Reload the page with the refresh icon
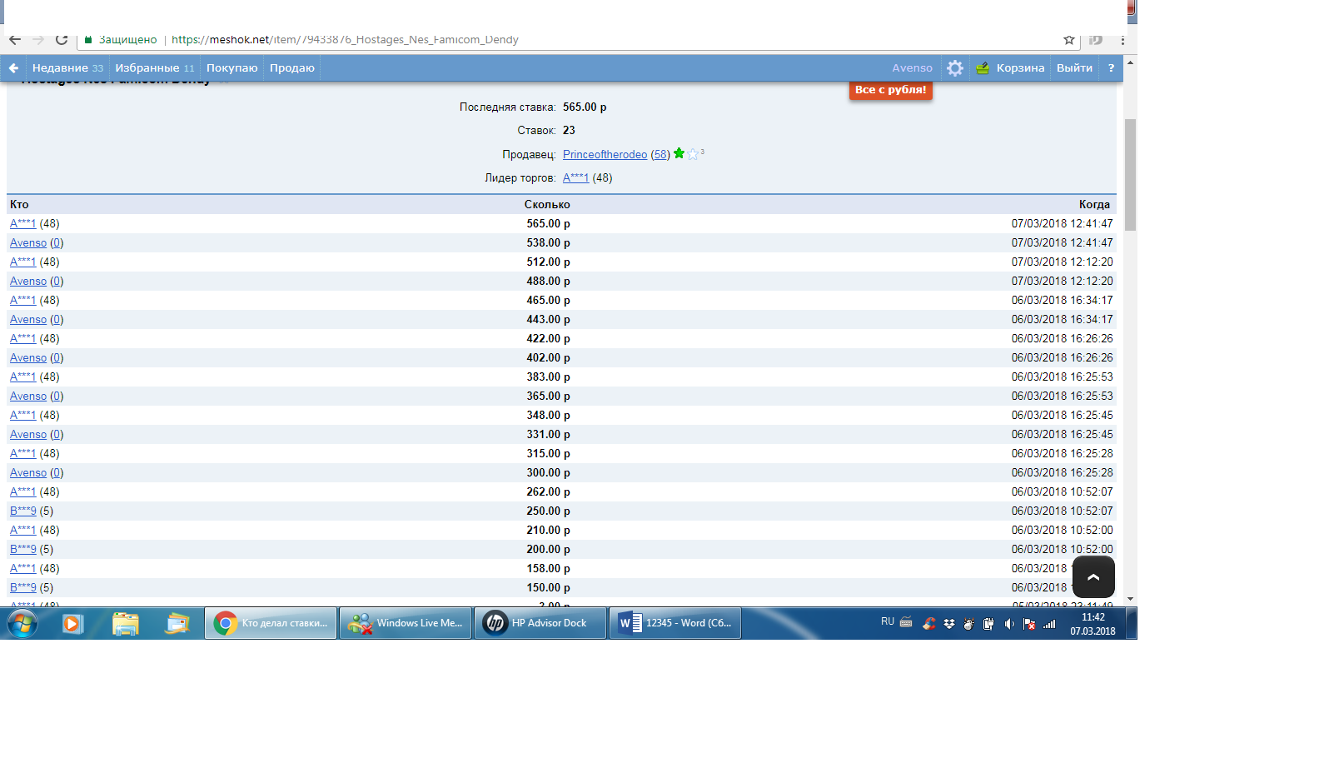The height and width of the screenshot is (783, 1319). coord(62,39)
